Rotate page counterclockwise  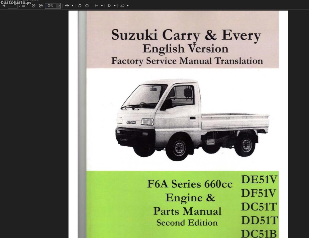coord(80,6)
